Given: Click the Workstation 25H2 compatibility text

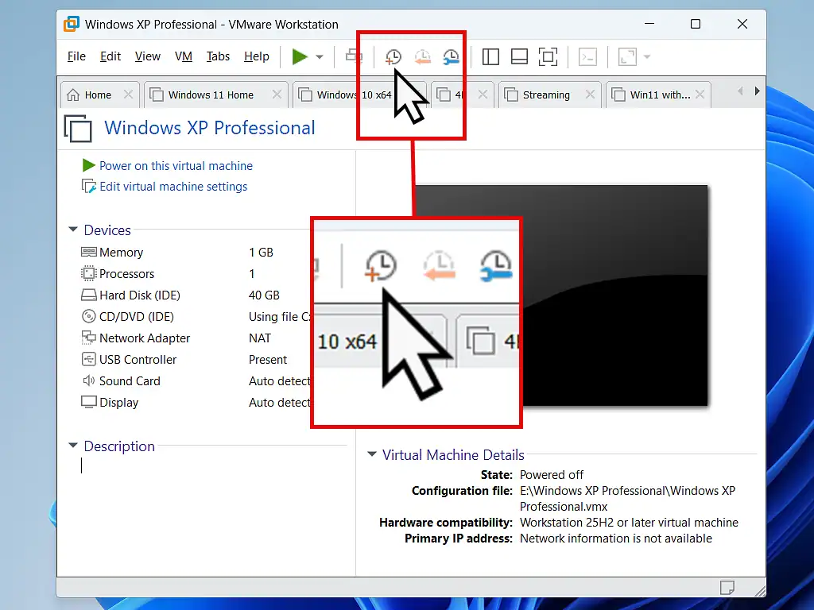Looking at the screenshot, I should [x=630, y=523].
